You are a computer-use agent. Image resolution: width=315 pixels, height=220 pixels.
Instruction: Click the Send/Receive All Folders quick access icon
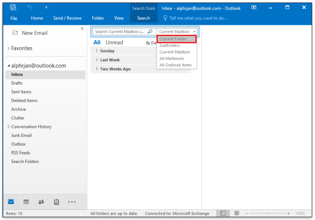click(x=13, y=7)
